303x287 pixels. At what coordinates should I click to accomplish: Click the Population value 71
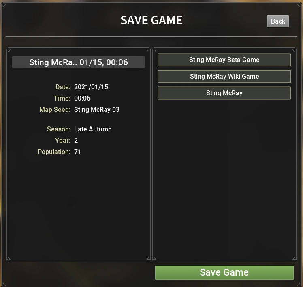[77, 152]
